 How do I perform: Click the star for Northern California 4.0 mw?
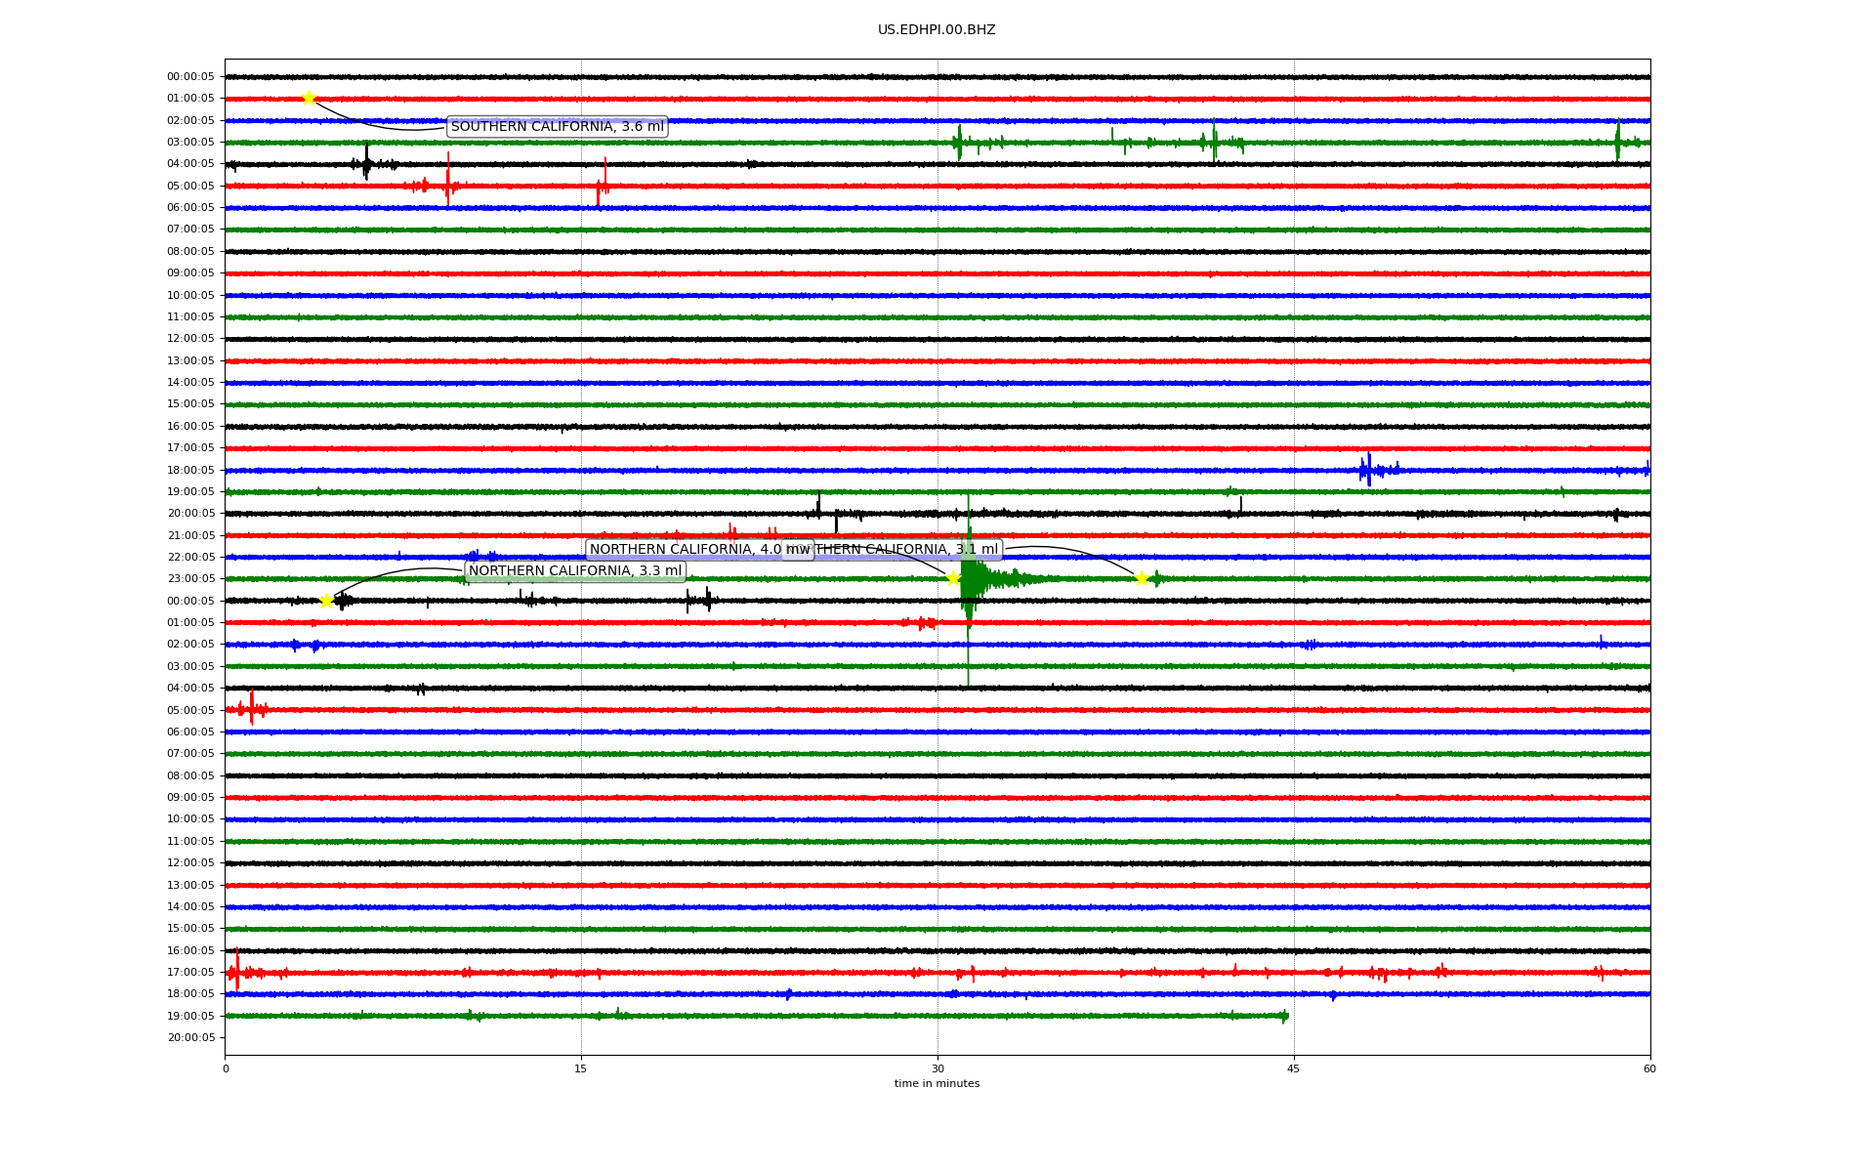pyautogui.click(x=953, y=578)
